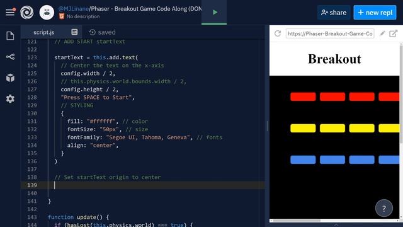Open the help question mark button
403x227 pixels.
point(384,208)
